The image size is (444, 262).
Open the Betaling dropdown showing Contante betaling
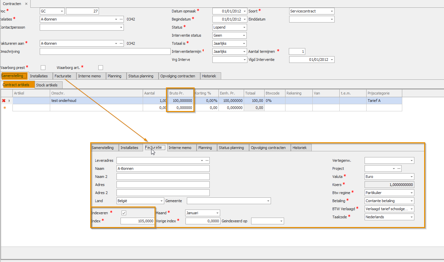click(x=411, y=201)
